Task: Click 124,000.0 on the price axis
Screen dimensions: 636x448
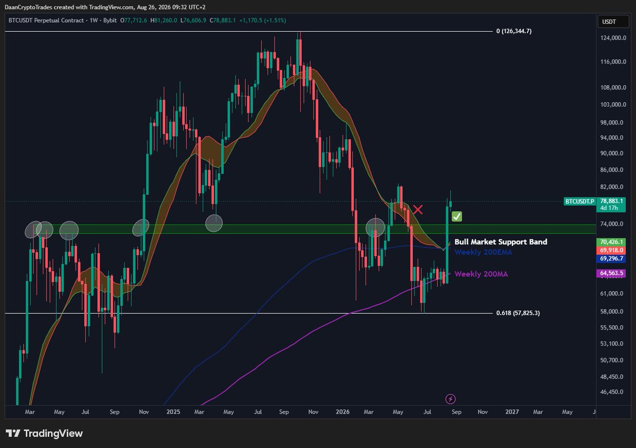Action: [x=614, y=38]
